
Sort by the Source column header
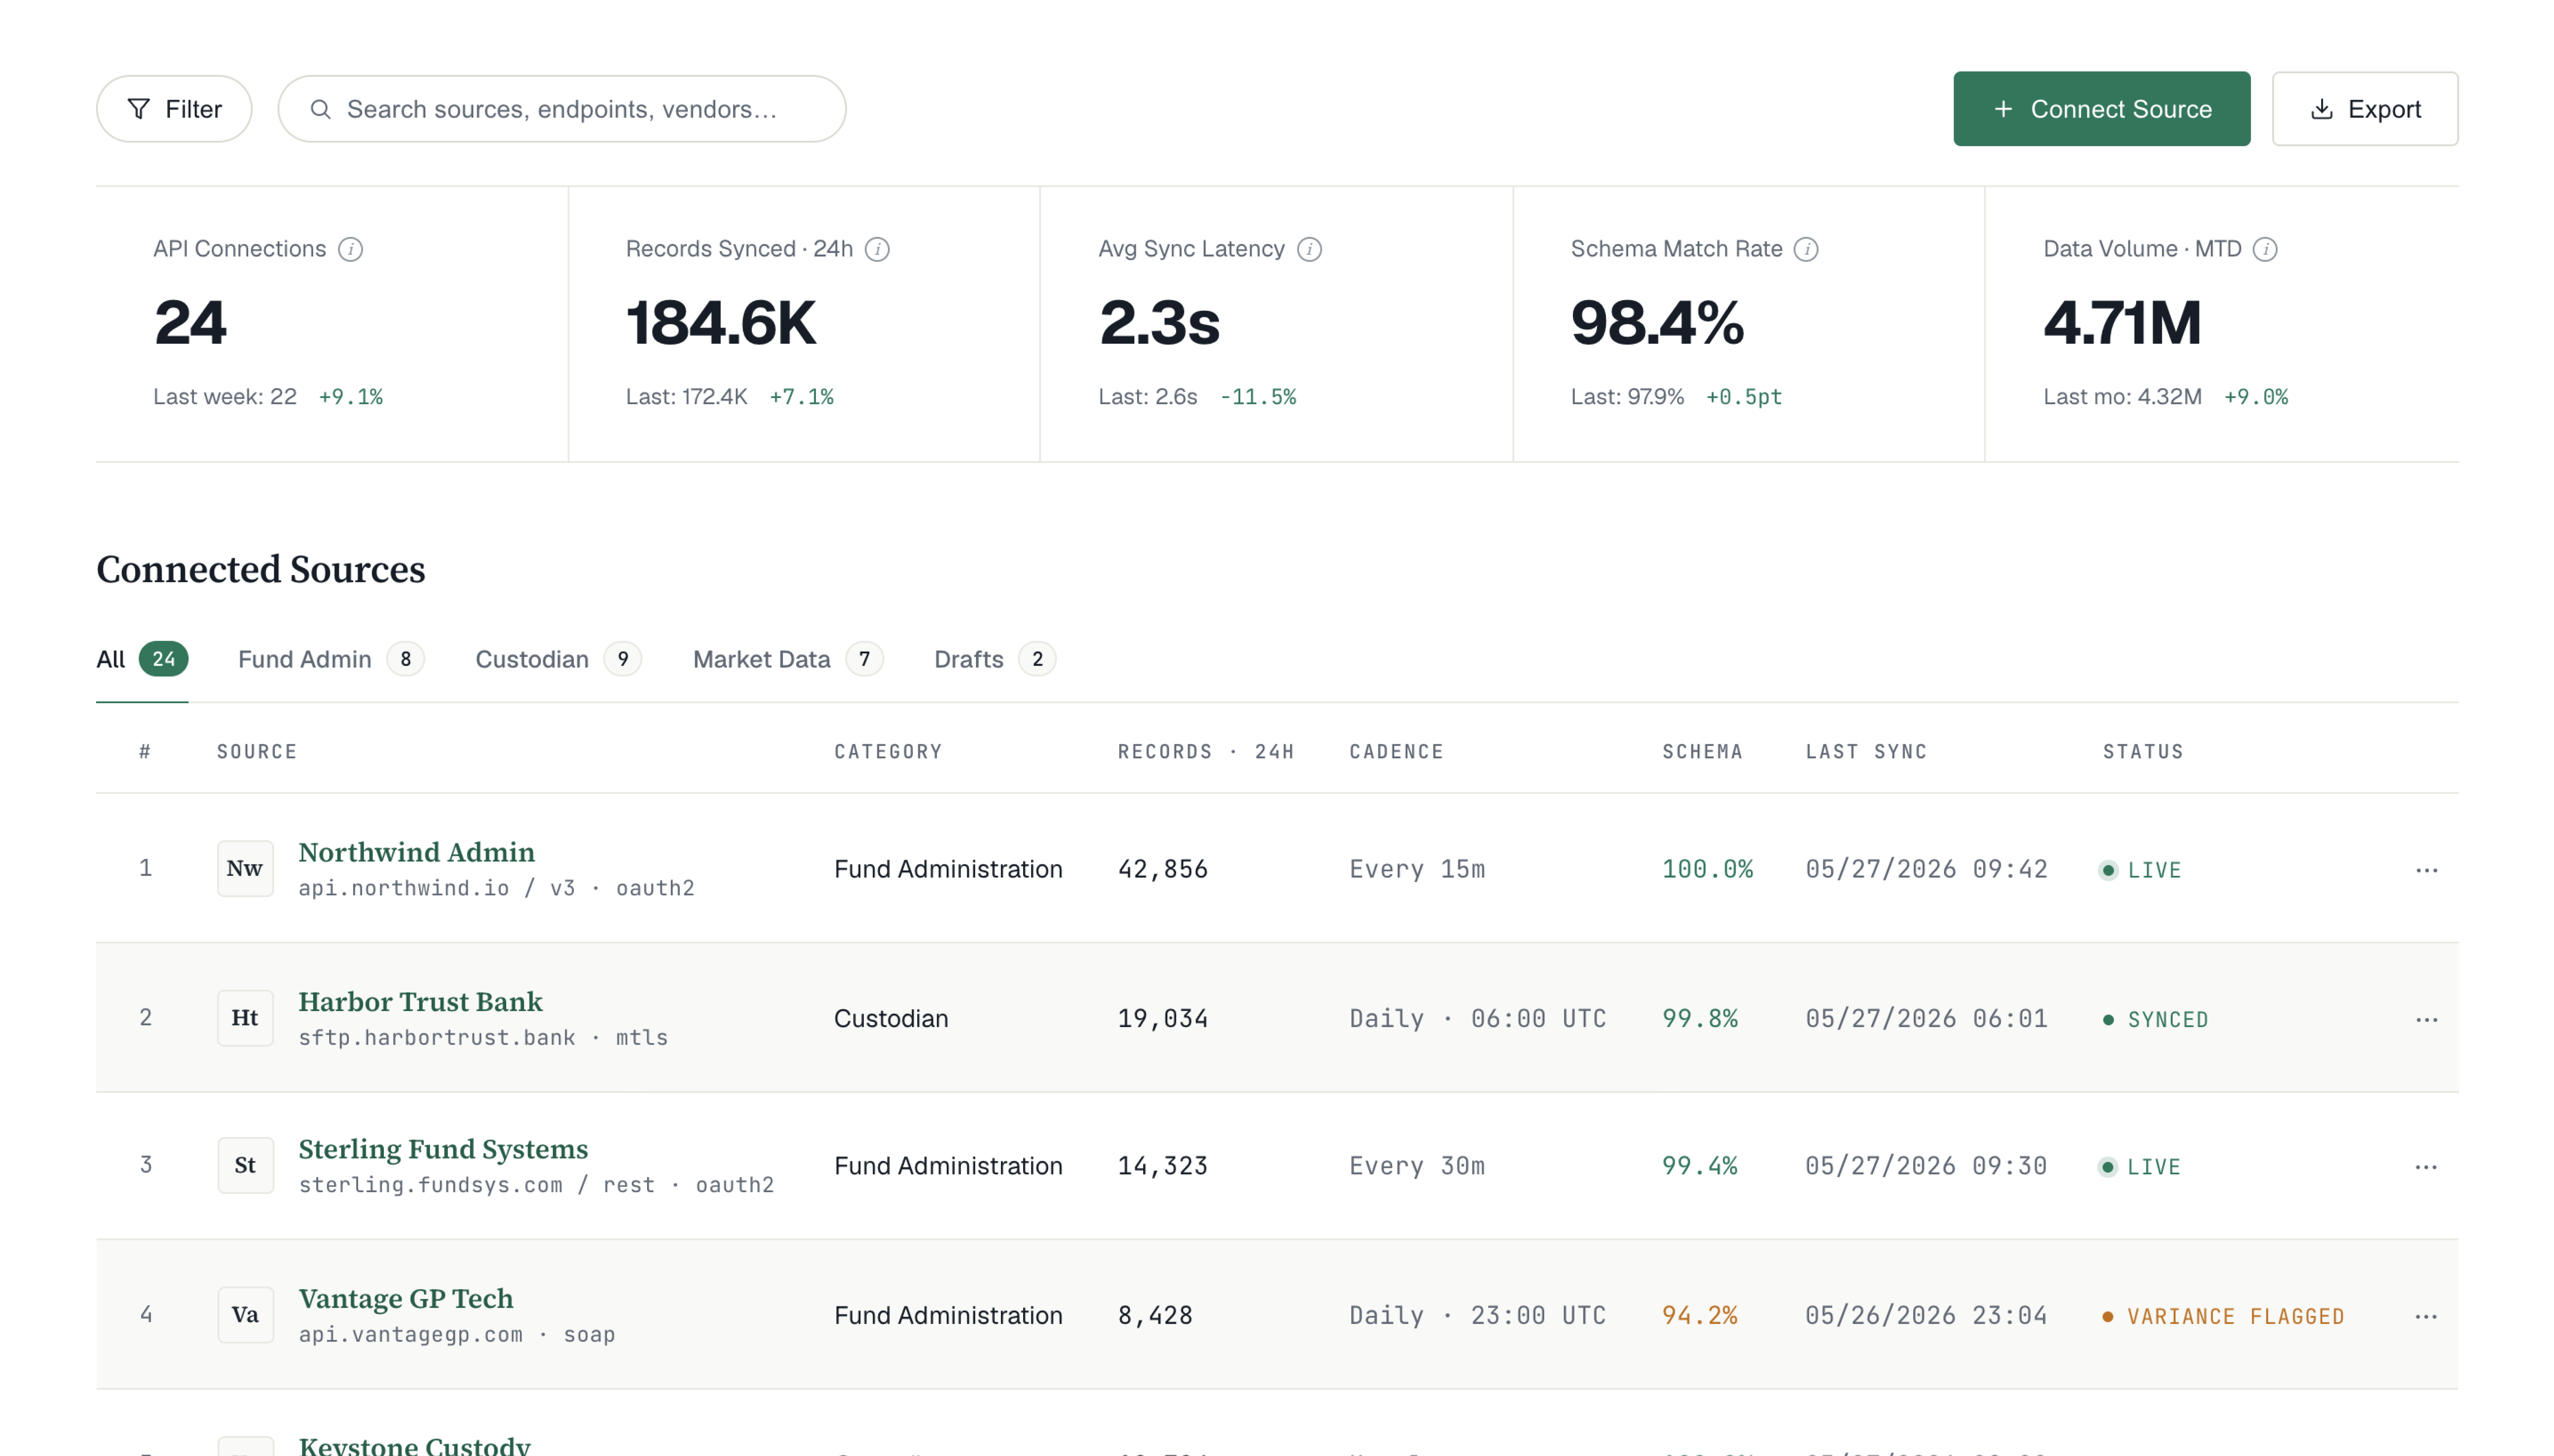tap(257, 752)
